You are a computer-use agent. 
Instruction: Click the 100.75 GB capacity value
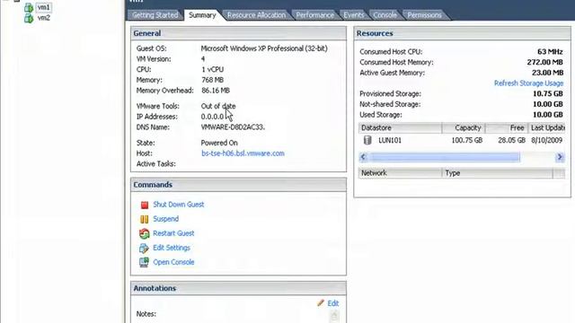coord(467,140)
